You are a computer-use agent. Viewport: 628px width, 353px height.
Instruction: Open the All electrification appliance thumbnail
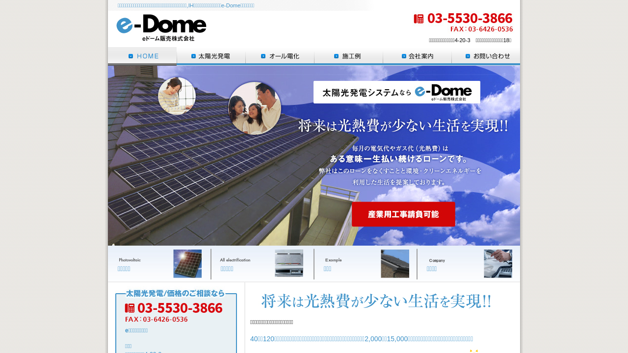[288, 264]
